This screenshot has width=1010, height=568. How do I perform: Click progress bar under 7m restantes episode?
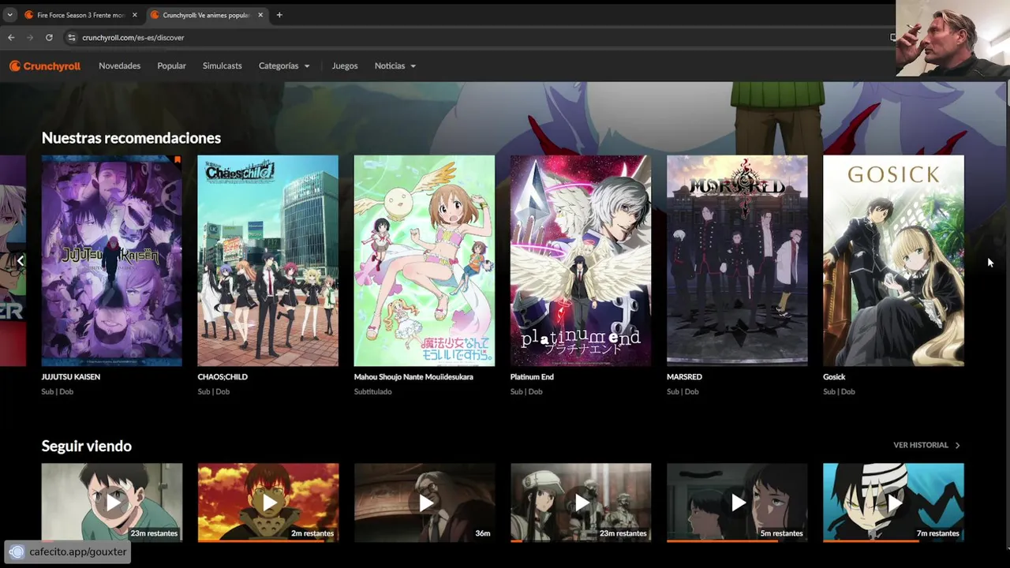pyautogui.click(x=893, y=541)
